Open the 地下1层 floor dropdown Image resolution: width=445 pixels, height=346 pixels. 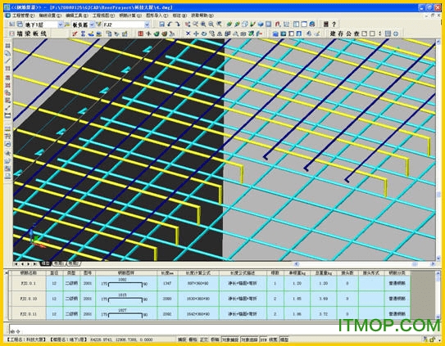pos(60,25)
